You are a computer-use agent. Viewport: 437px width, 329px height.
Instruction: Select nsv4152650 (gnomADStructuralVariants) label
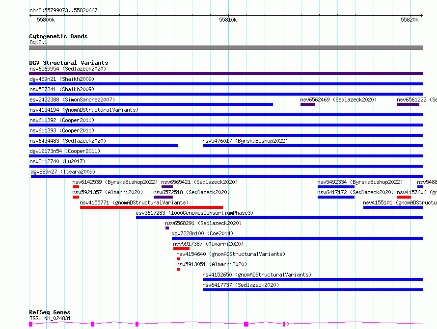coord(257,275)
